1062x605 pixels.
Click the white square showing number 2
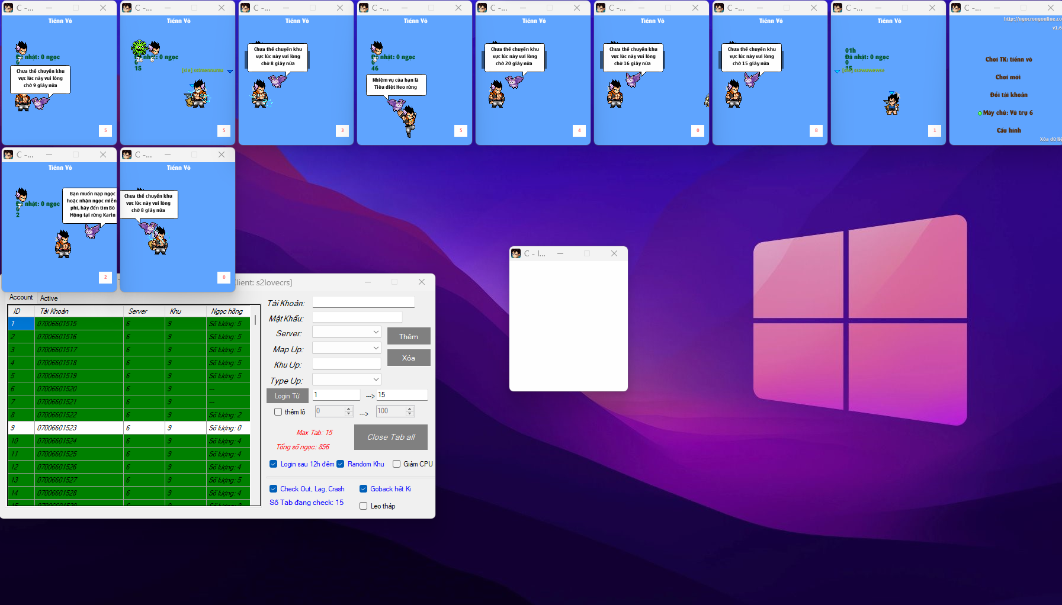click(x=105, y=277)
